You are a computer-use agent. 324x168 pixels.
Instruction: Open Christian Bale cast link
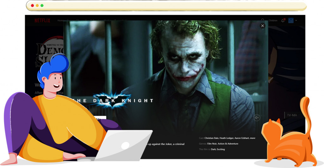pyautogui.click(x=211, y=138)
